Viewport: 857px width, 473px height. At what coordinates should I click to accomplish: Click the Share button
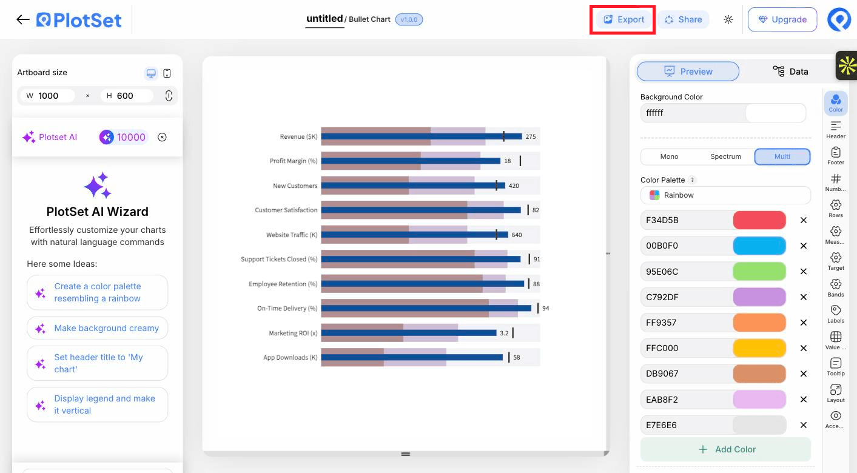684,19
